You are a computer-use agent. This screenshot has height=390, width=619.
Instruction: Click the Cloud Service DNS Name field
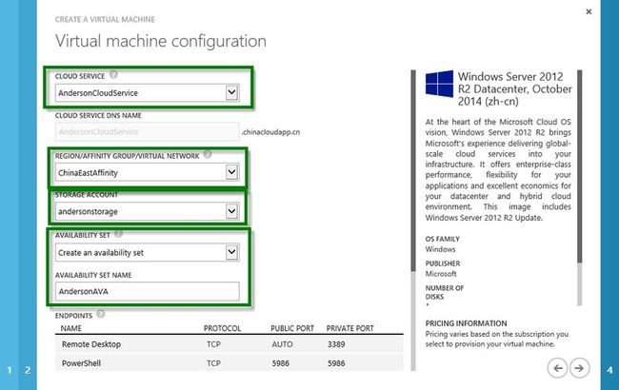point(148,131)
